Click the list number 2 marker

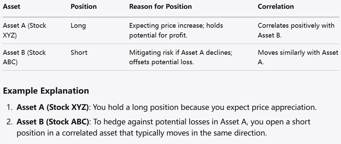click(9, 121)
